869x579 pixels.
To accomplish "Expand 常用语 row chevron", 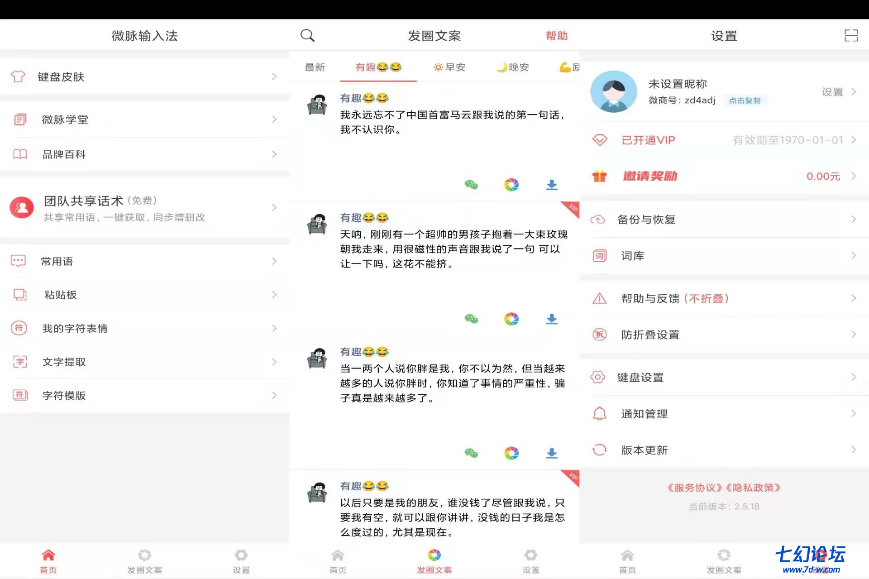I will [x=274, y=261].
